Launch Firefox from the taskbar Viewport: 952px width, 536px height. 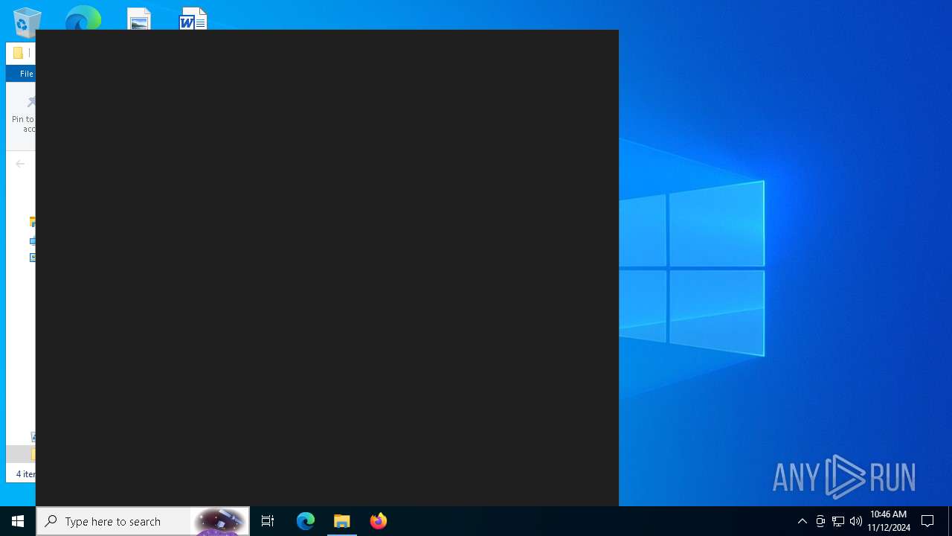tap(379, 521)
